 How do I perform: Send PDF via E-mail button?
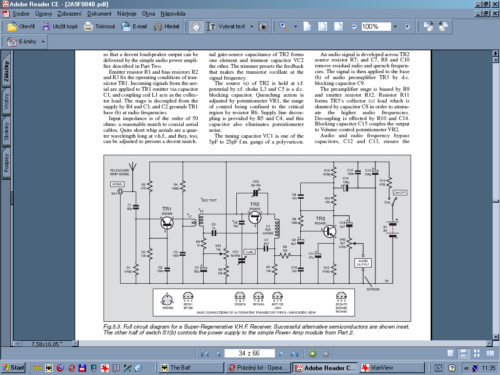pyautogui.click(x=134, y=26)
